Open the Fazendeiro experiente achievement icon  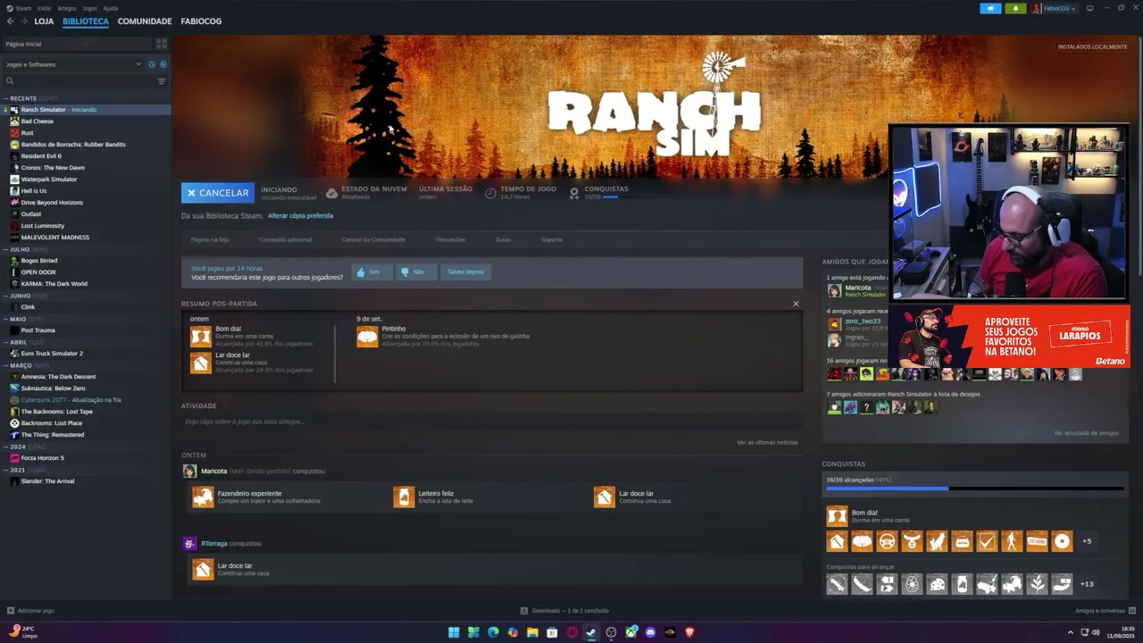point(203,497)
